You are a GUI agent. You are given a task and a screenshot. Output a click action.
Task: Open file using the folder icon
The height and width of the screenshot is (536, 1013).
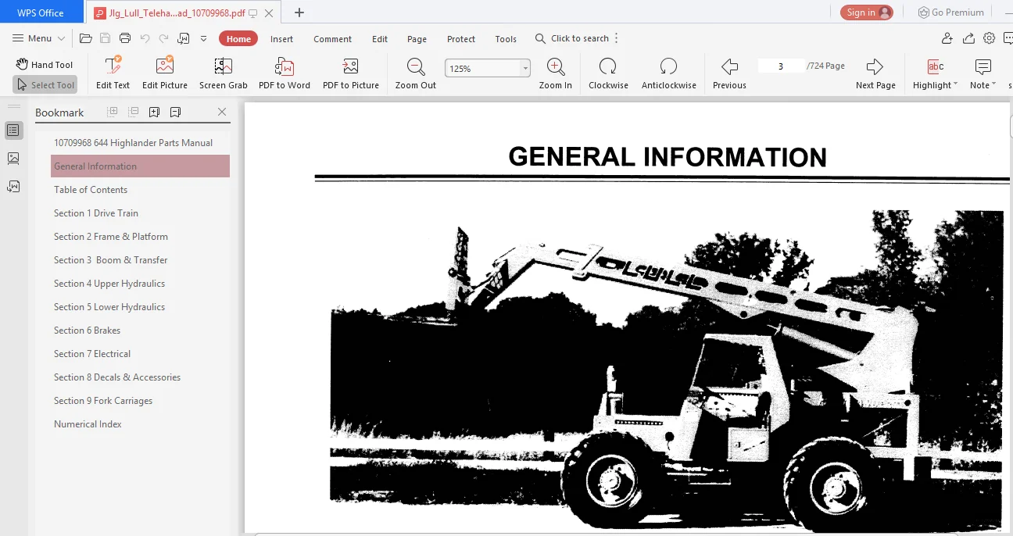(x=86, y=38)
